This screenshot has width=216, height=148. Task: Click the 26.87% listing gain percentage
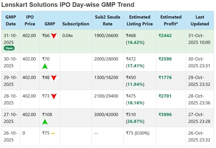(x=136, y=121)
